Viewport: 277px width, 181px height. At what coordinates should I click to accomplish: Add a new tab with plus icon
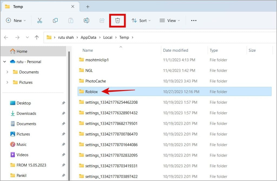(x=88, y=7)
